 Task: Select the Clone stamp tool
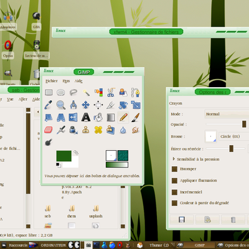click(x=86, y=130)
